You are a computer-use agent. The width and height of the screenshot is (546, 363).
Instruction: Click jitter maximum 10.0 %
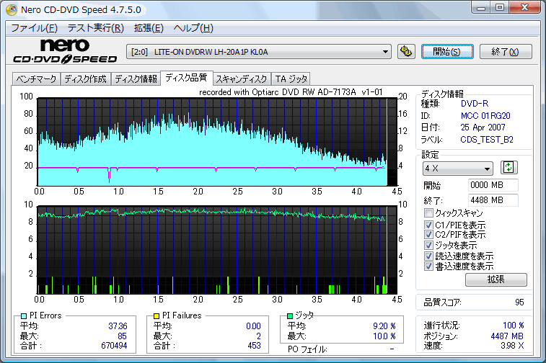pyautogui.click(x=384, y=336)
